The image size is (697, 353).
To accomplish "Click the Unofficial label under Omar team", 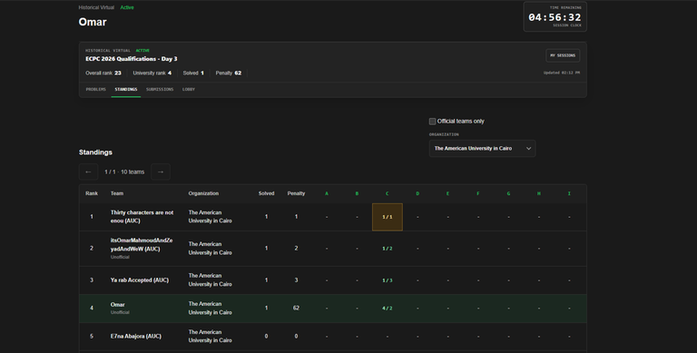I will (120, 312).
